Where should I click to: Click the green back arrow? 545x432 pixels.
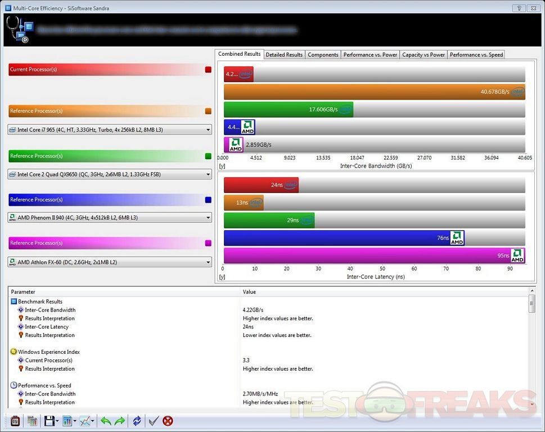pos(105,421)
